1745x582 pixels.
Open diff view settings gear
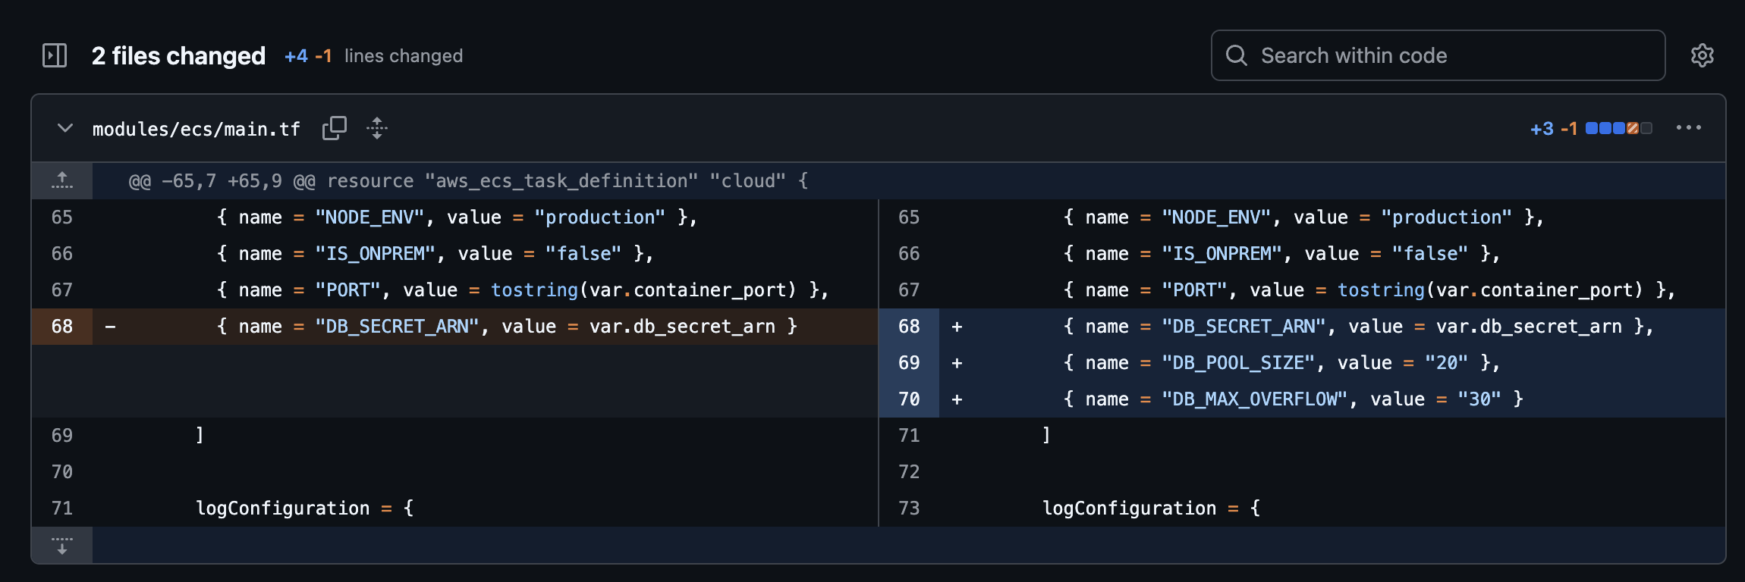pos(1702,55)
